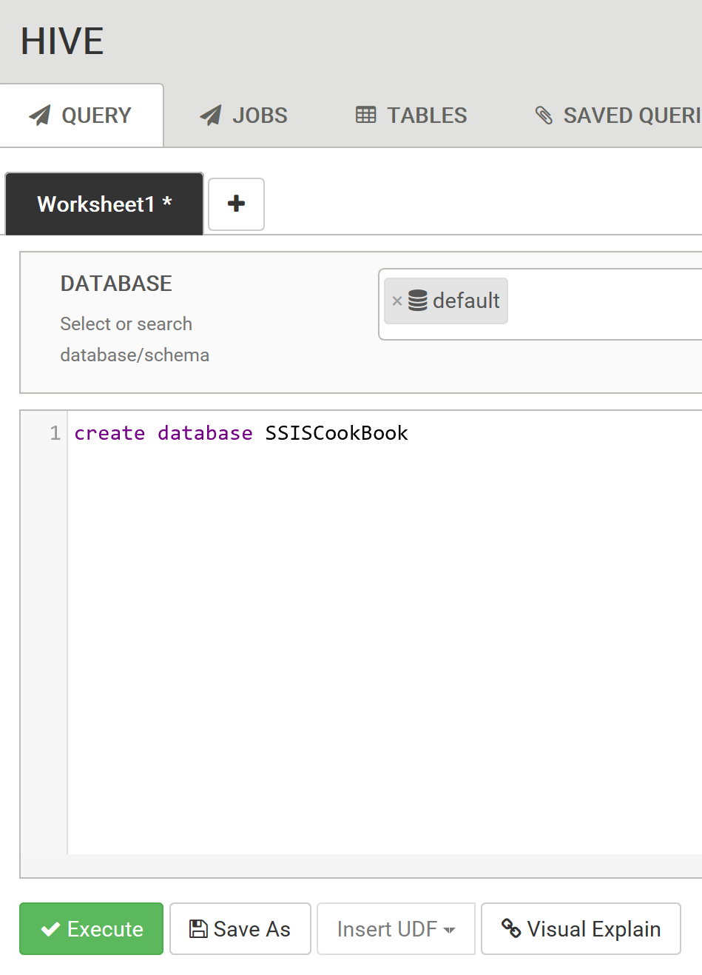Remove the default database tag
This screenshot has height=975, width=702.
397,301
